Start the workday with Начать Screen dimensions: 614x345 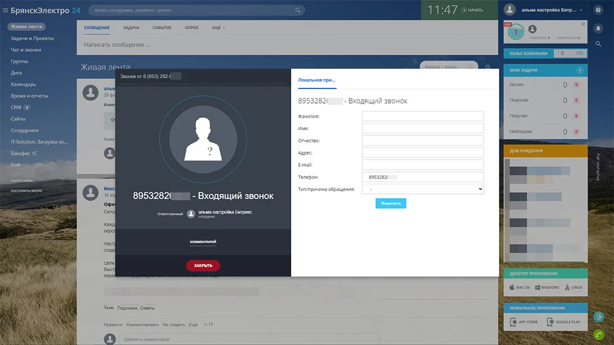(473, 10)
